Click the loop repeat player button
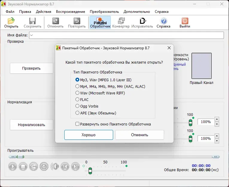Viewport: 229px width, 187px height. click(44, 166)
